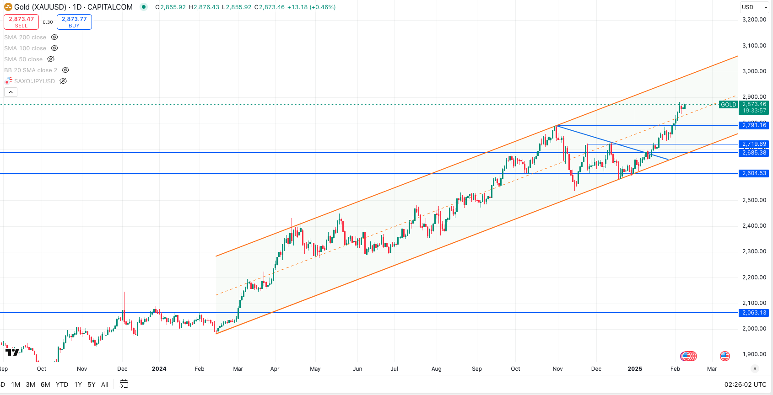
Task: Click the 2,063.13 horizontal line price label
Action: pyautogui.click(x=754, y=313)
